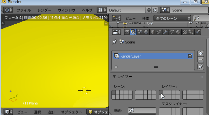Image resolution: width=209 pixels, height=115 pixels.
Task: Open the 全てのシーン display mode dropdown
Action: 172,18
